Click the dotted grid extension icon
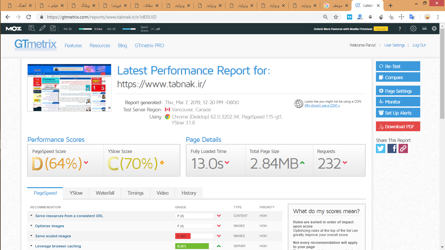The image size is (445, 250). tap(391, 17)
